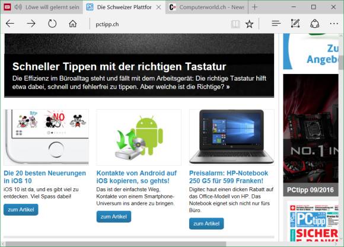Switch to the Computerworld.ch tab
The height and width of the screenshot is (247, 344).
[x=206, y=7]
